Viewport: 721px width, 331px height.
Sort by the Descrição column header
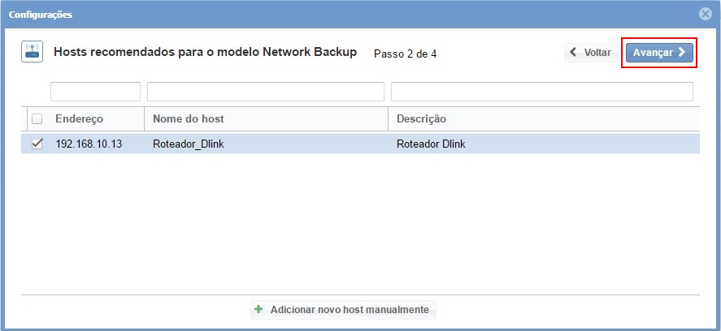coord(421,119)
